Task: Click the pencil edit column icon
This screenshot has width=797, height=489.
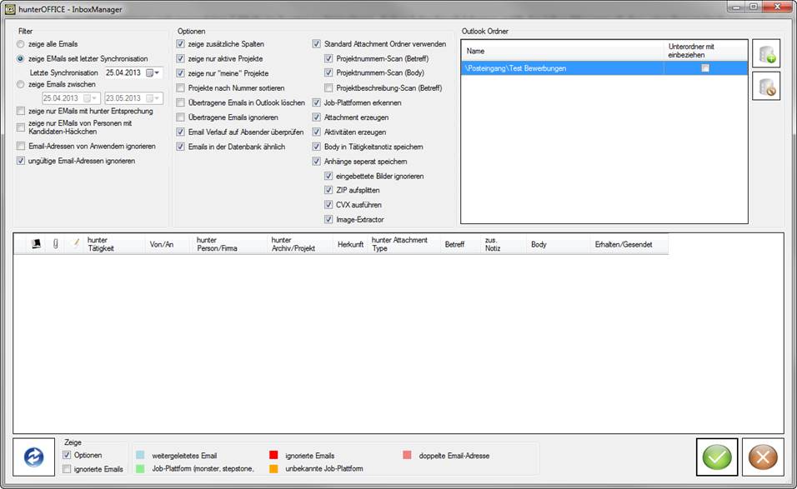Action: (76, 243)
